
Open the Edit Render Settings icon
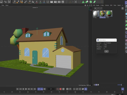click(59, 2)
